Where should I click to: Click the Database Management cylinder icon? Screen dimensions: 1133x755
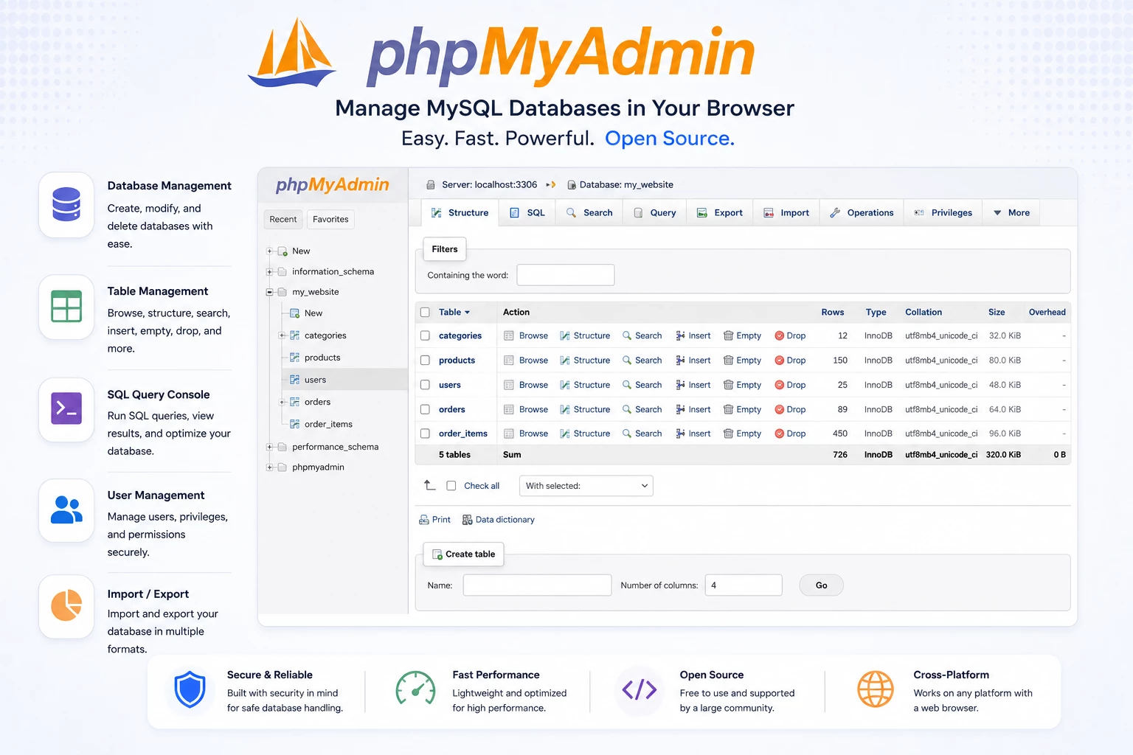coord(66,204)
